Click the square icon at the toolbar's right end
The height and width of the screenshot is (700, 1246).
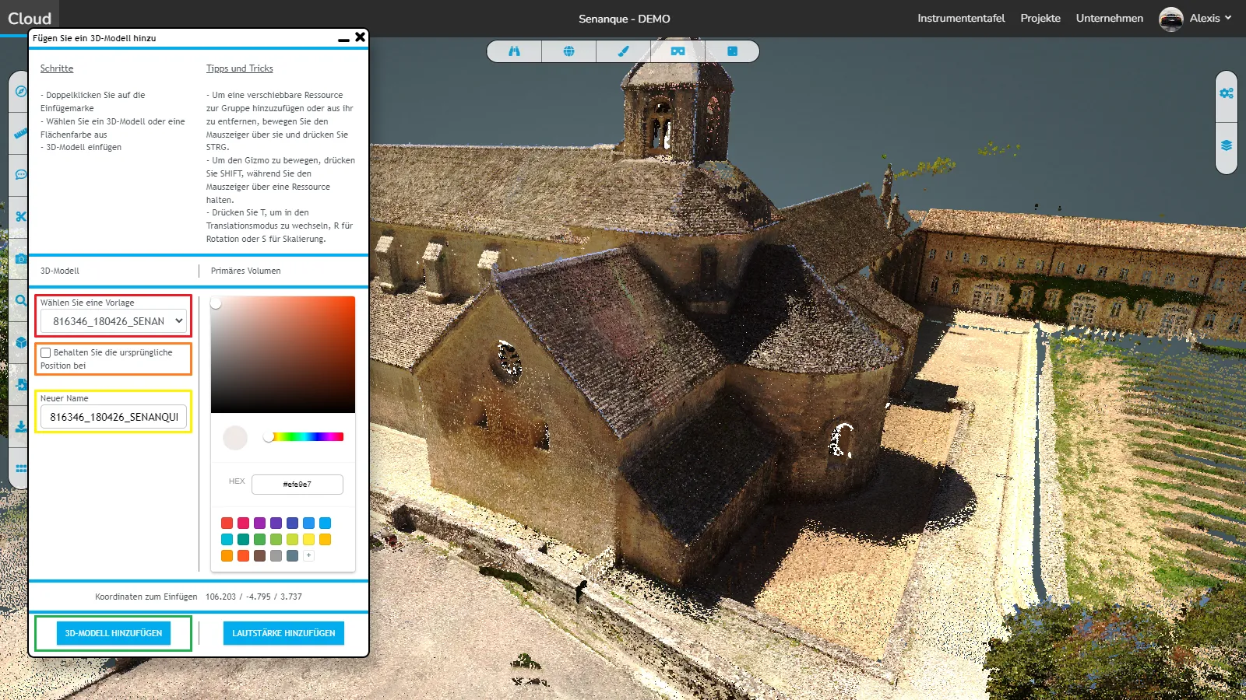[x=732, y=51]
